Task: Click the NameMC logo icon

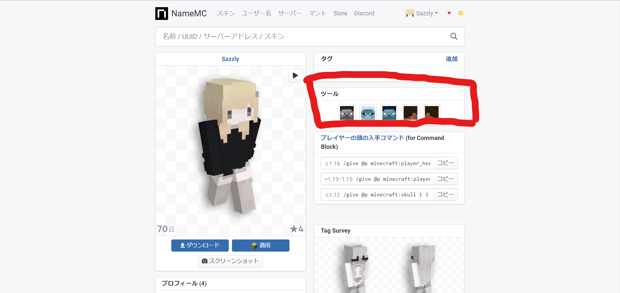Action: point(162,13)
